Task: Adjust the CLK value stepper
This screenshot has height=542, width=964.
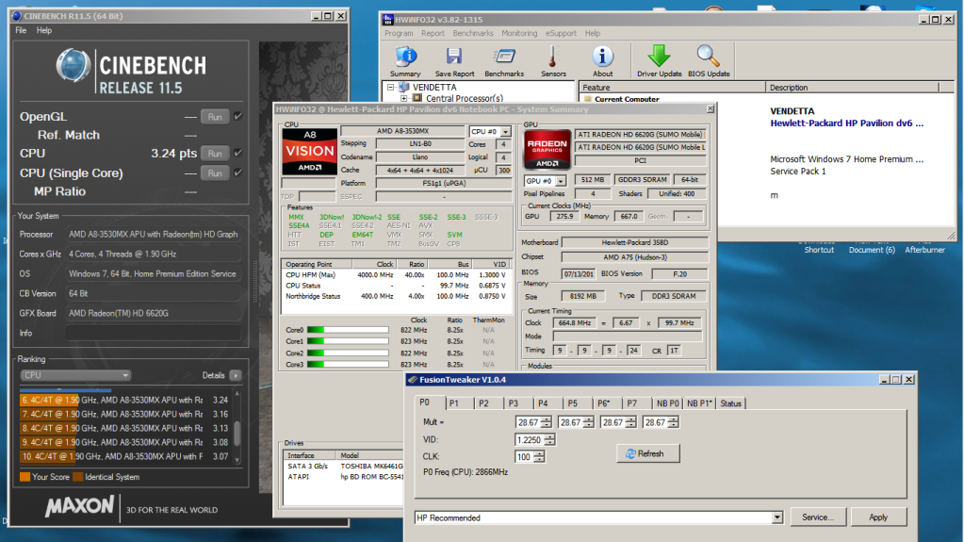Action: click(539, 456)
